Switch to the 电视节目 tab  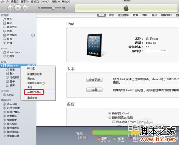pos(166,15)
